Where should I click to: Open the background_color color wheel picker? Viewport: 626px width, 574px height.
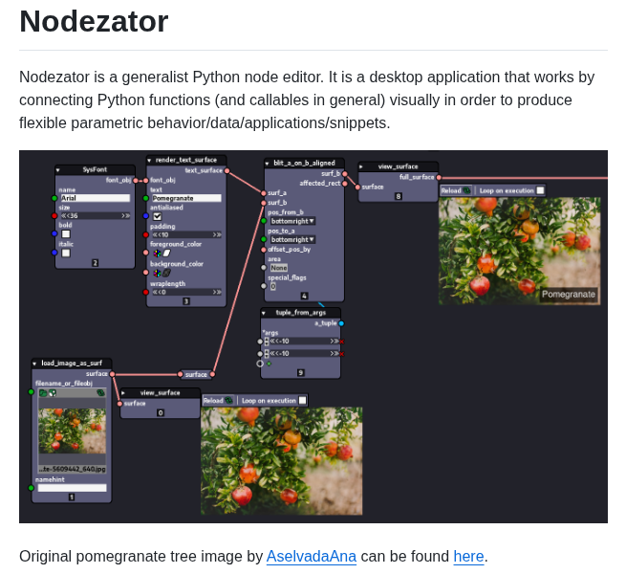tap(158, 273)
